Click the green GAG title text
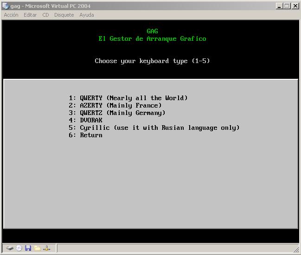Viewport: 301px width, 255px height. [x=153, y=31]
